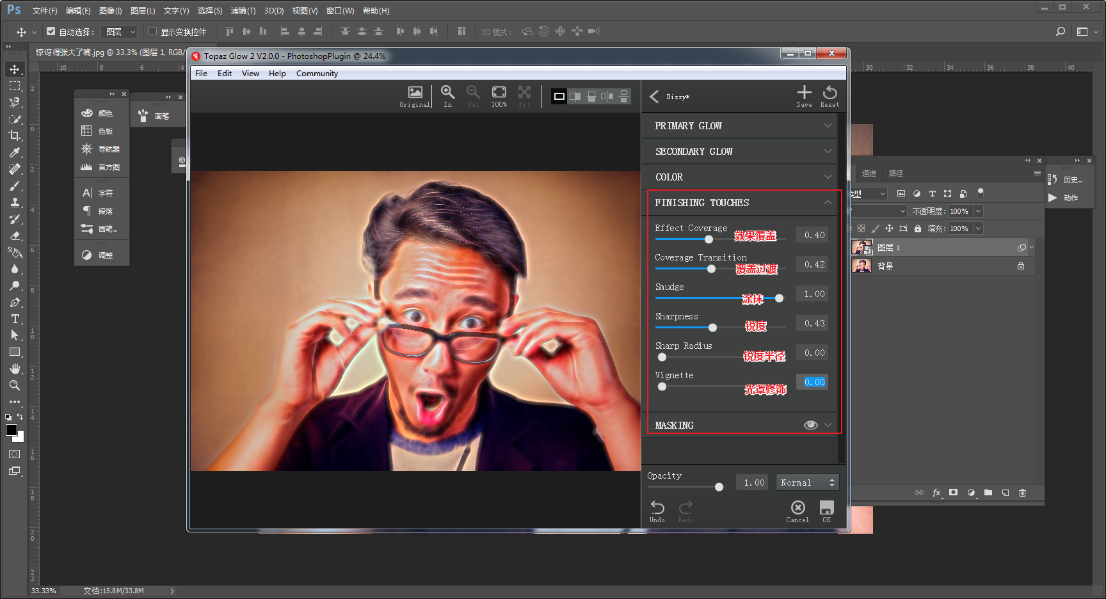Select the Eraser tool
This screenshot has width=1106, height=599.
pyautogui.click(x=14, y=236)
